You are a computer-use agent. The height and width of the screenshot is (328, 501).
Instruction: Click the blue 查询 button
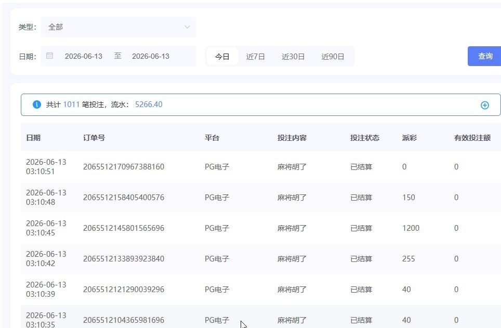(x=484, y=56)
